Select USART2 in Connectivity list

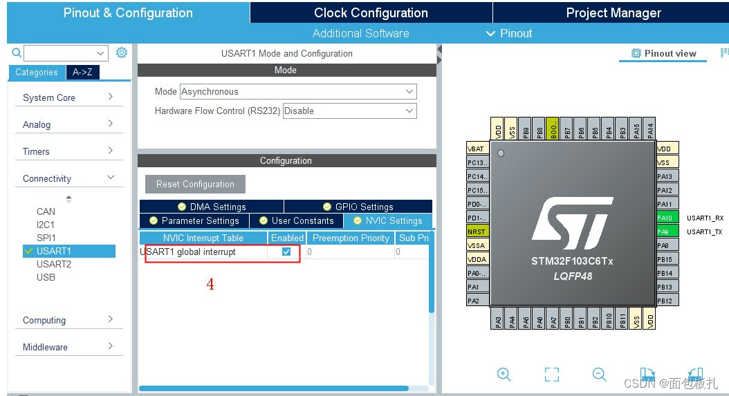[x=54, y=264]
